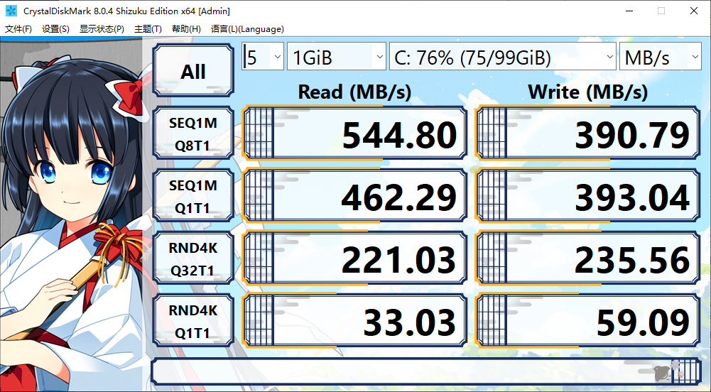711x392 pixels.
Task: Open the 帮助(H) help menu
Action: point(186,29)
